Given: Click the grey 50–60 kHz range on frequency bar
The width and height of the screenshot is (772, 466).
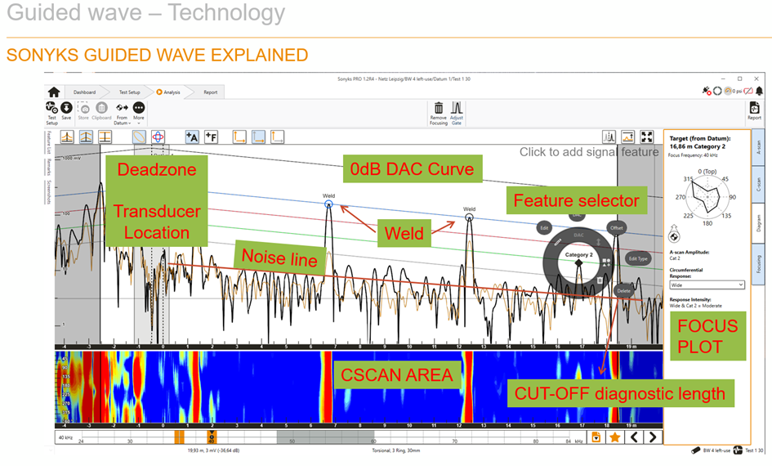Looking at the screenshot, I should (x=325, y=437).
